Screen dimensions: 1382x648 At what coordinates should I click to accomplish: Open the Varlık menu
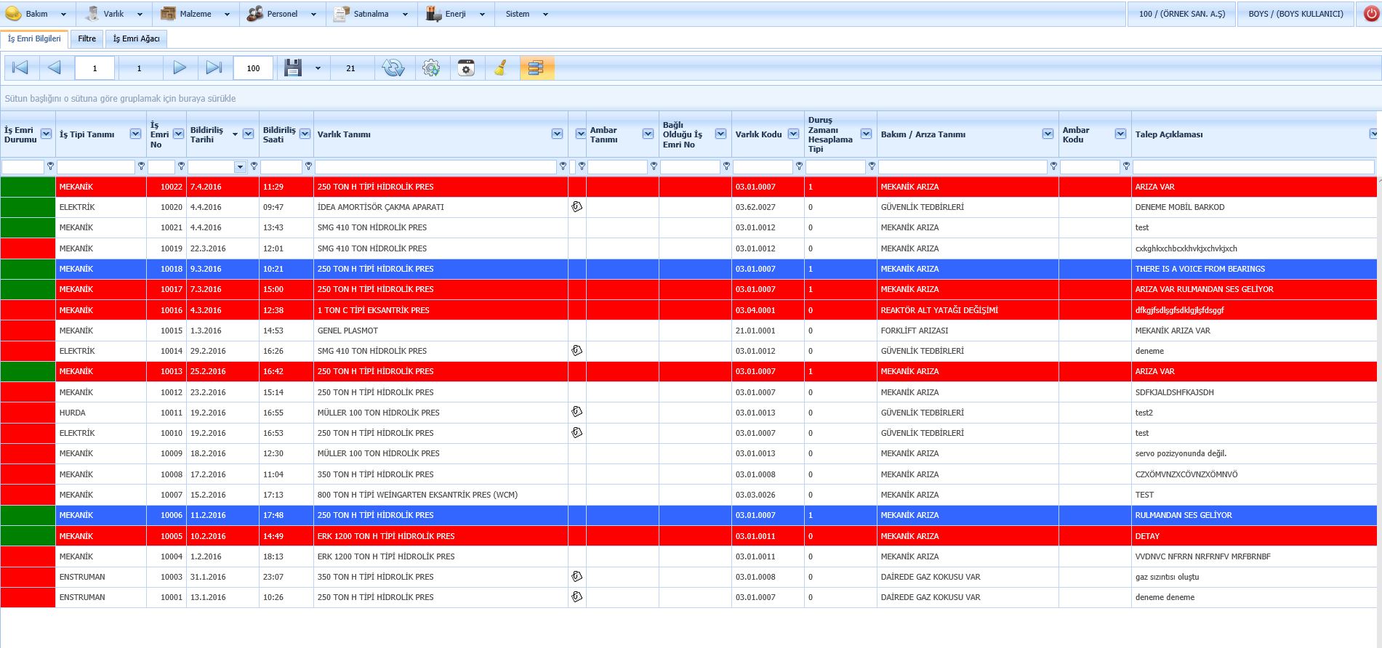[114, 14]
